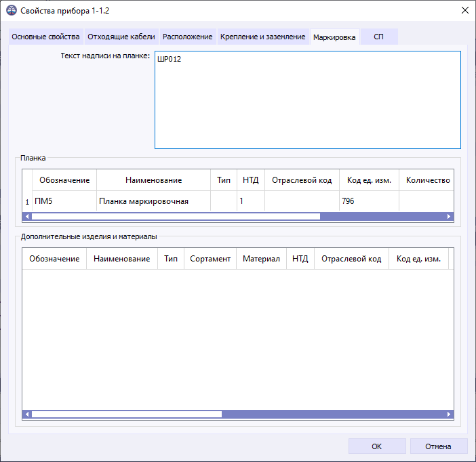This screenshot has width=476, height=462.
Task: Select row 1 header in Планка table
Action: coord(27,201)
